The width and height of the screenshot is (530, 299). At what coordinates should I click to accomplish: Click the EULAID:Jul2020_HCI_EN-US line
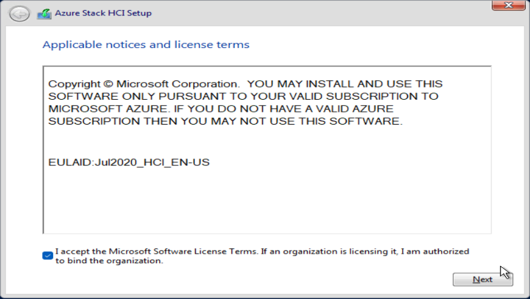(129, 162)
